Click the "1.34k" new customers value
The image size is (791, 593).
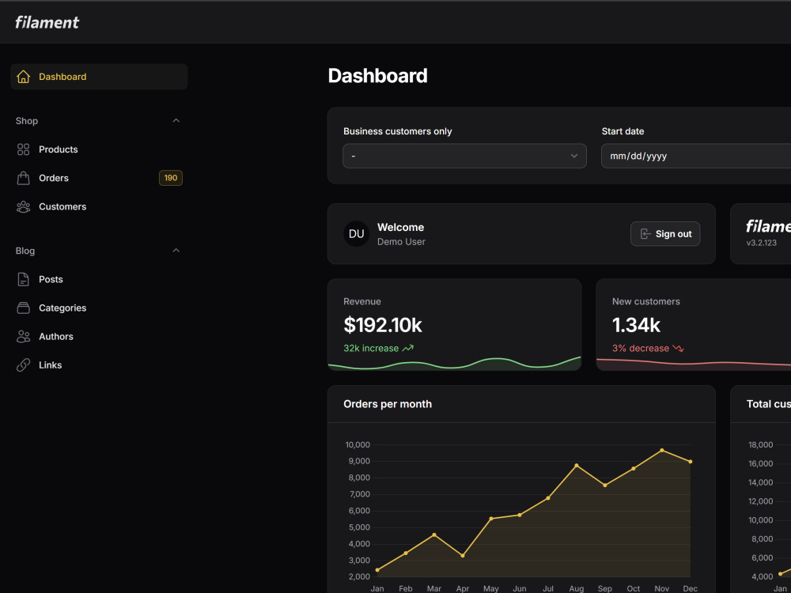[x=636, y=325]
